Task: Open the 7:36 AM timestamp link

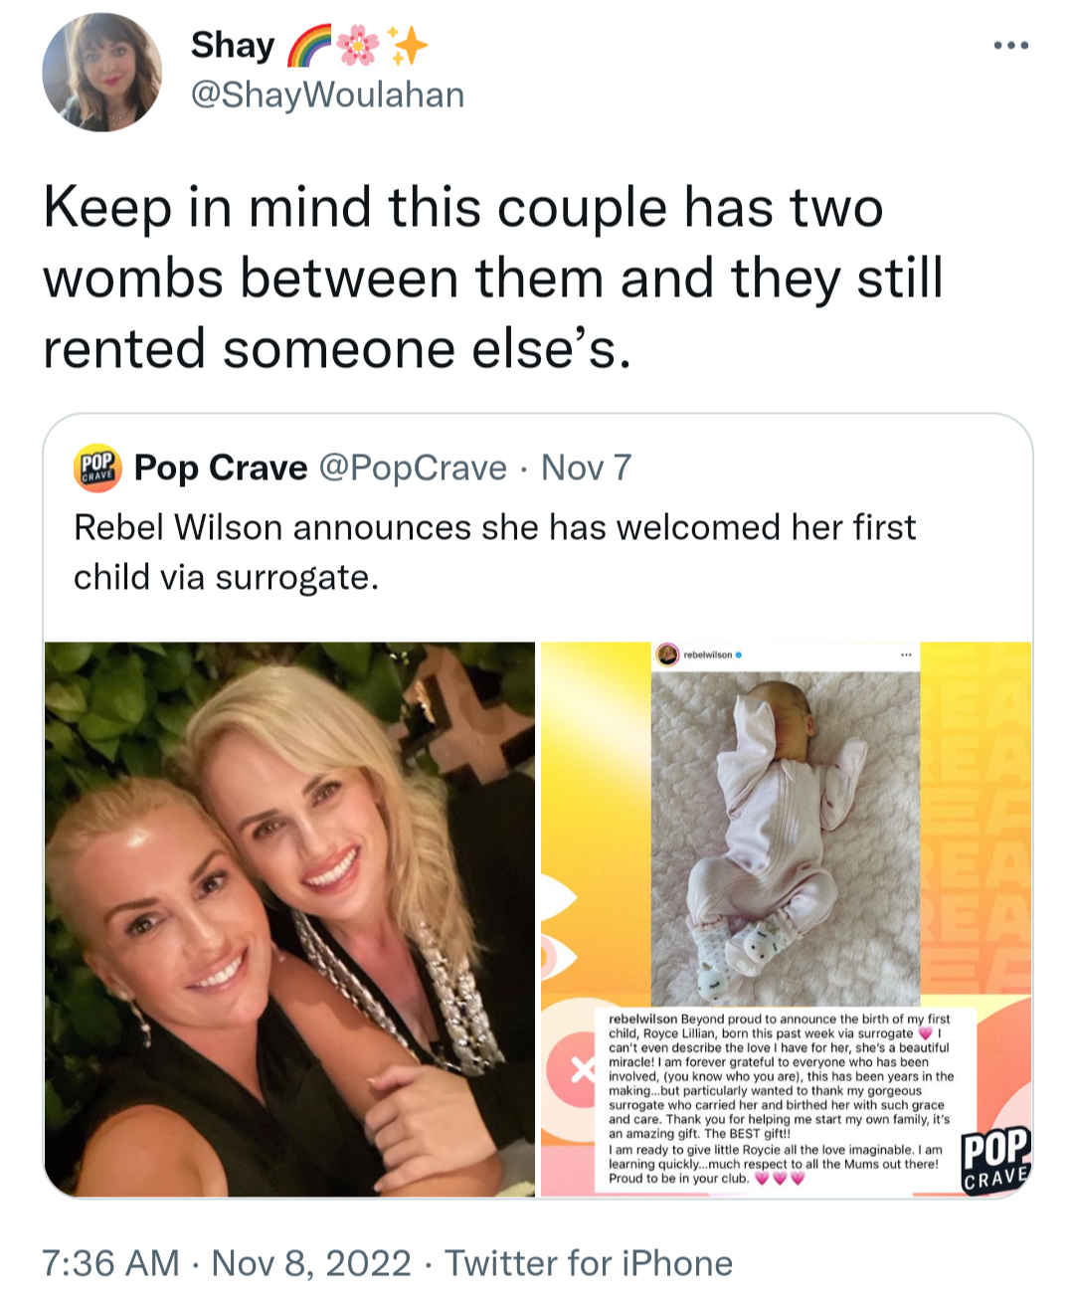Action: coord(110,1263)
